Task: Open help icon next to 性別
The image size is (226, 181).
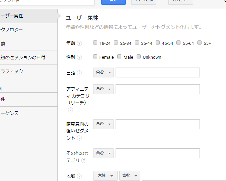Action: coord(79,57)
